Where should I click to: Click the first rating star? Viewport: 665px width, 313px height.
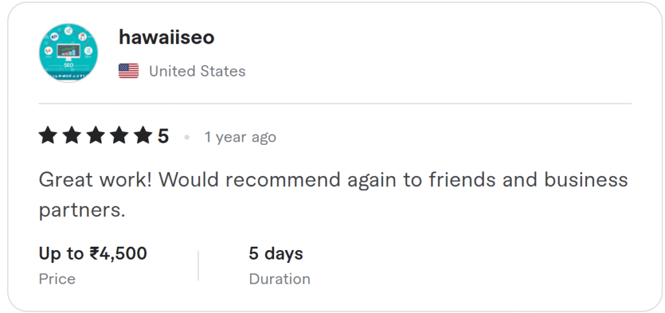coord(48,136)
